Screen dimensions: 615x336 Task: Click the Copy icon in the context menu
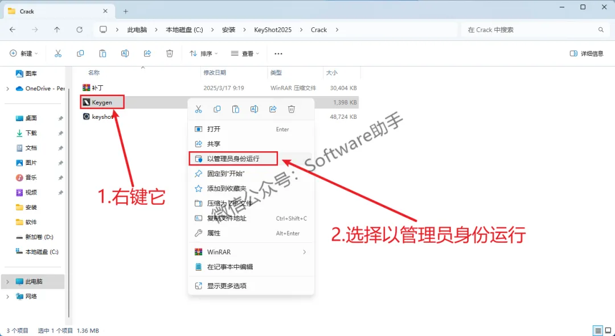(x=217, y=109)
